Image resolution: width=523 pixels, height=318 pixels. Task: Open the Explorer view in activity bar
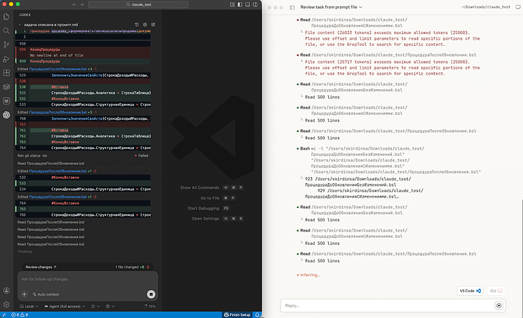pos(6,17)
